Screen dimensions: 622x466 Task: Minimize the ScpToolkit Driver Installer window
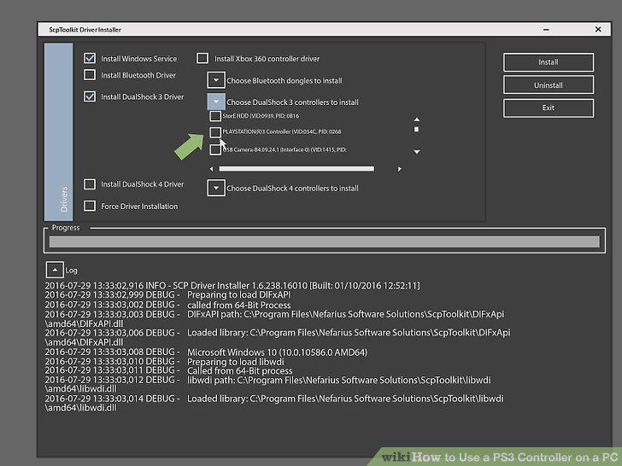pyautogui.click(x=546, y=29)
